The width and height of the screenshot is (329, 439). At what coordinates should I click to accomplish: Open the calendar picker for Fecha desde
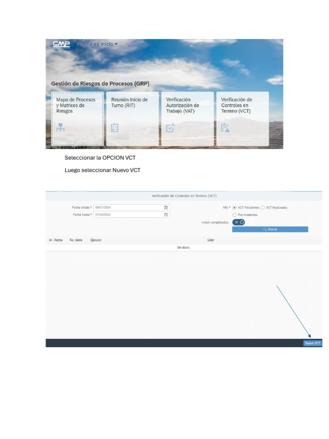pyautogui.click(x=166, y=207)
